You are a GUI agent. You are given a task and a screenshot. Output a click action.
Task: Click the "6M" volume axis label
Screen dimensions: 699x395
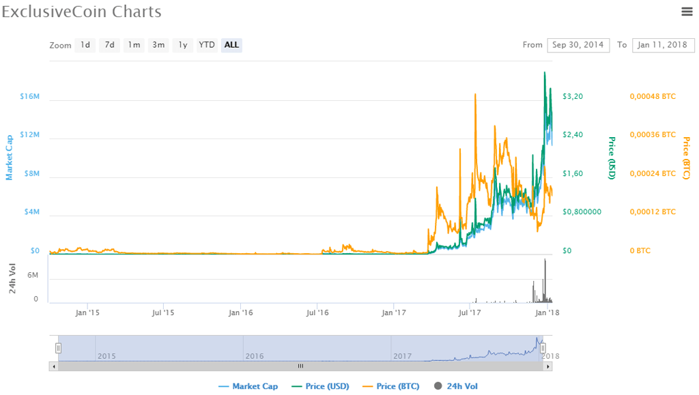[33, 275]
